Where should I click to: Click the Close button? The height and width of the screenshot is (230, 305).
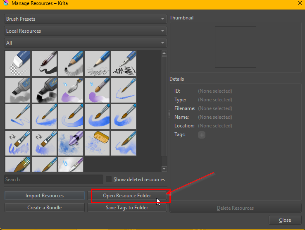tap(285, 220)
